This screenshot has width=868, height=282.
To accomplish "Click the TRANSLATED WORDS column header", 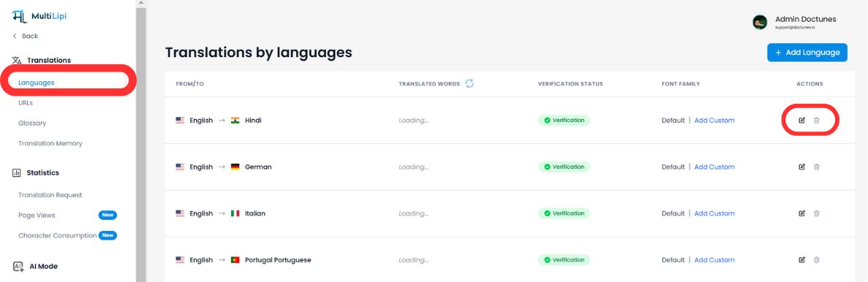I will click(429, 84).
